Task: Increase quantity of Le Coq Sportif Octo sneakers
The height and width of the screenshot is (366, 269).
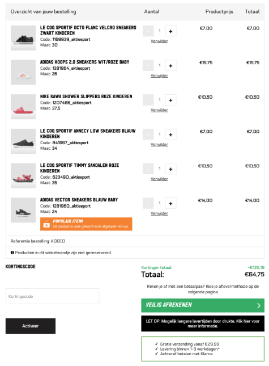Action: point(170,31)
